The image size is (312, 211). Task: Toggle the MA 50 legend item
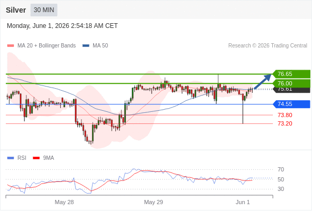click(95, 46)
